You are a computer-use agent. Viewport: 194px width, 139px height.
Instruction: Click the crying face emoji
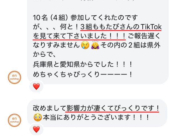(x=85, y=45)
